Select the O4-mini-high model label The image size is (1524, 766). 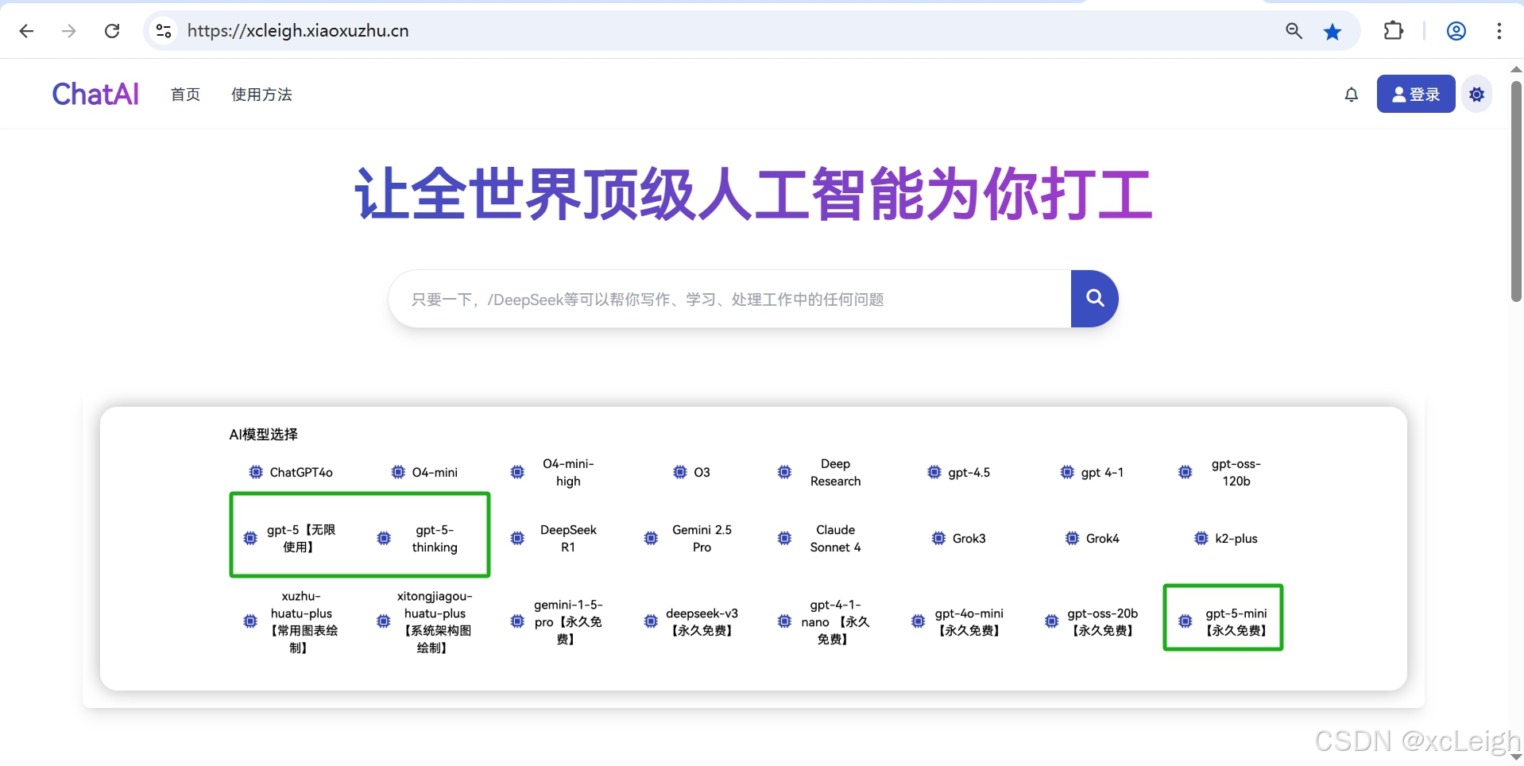click(x=568, y=472)
